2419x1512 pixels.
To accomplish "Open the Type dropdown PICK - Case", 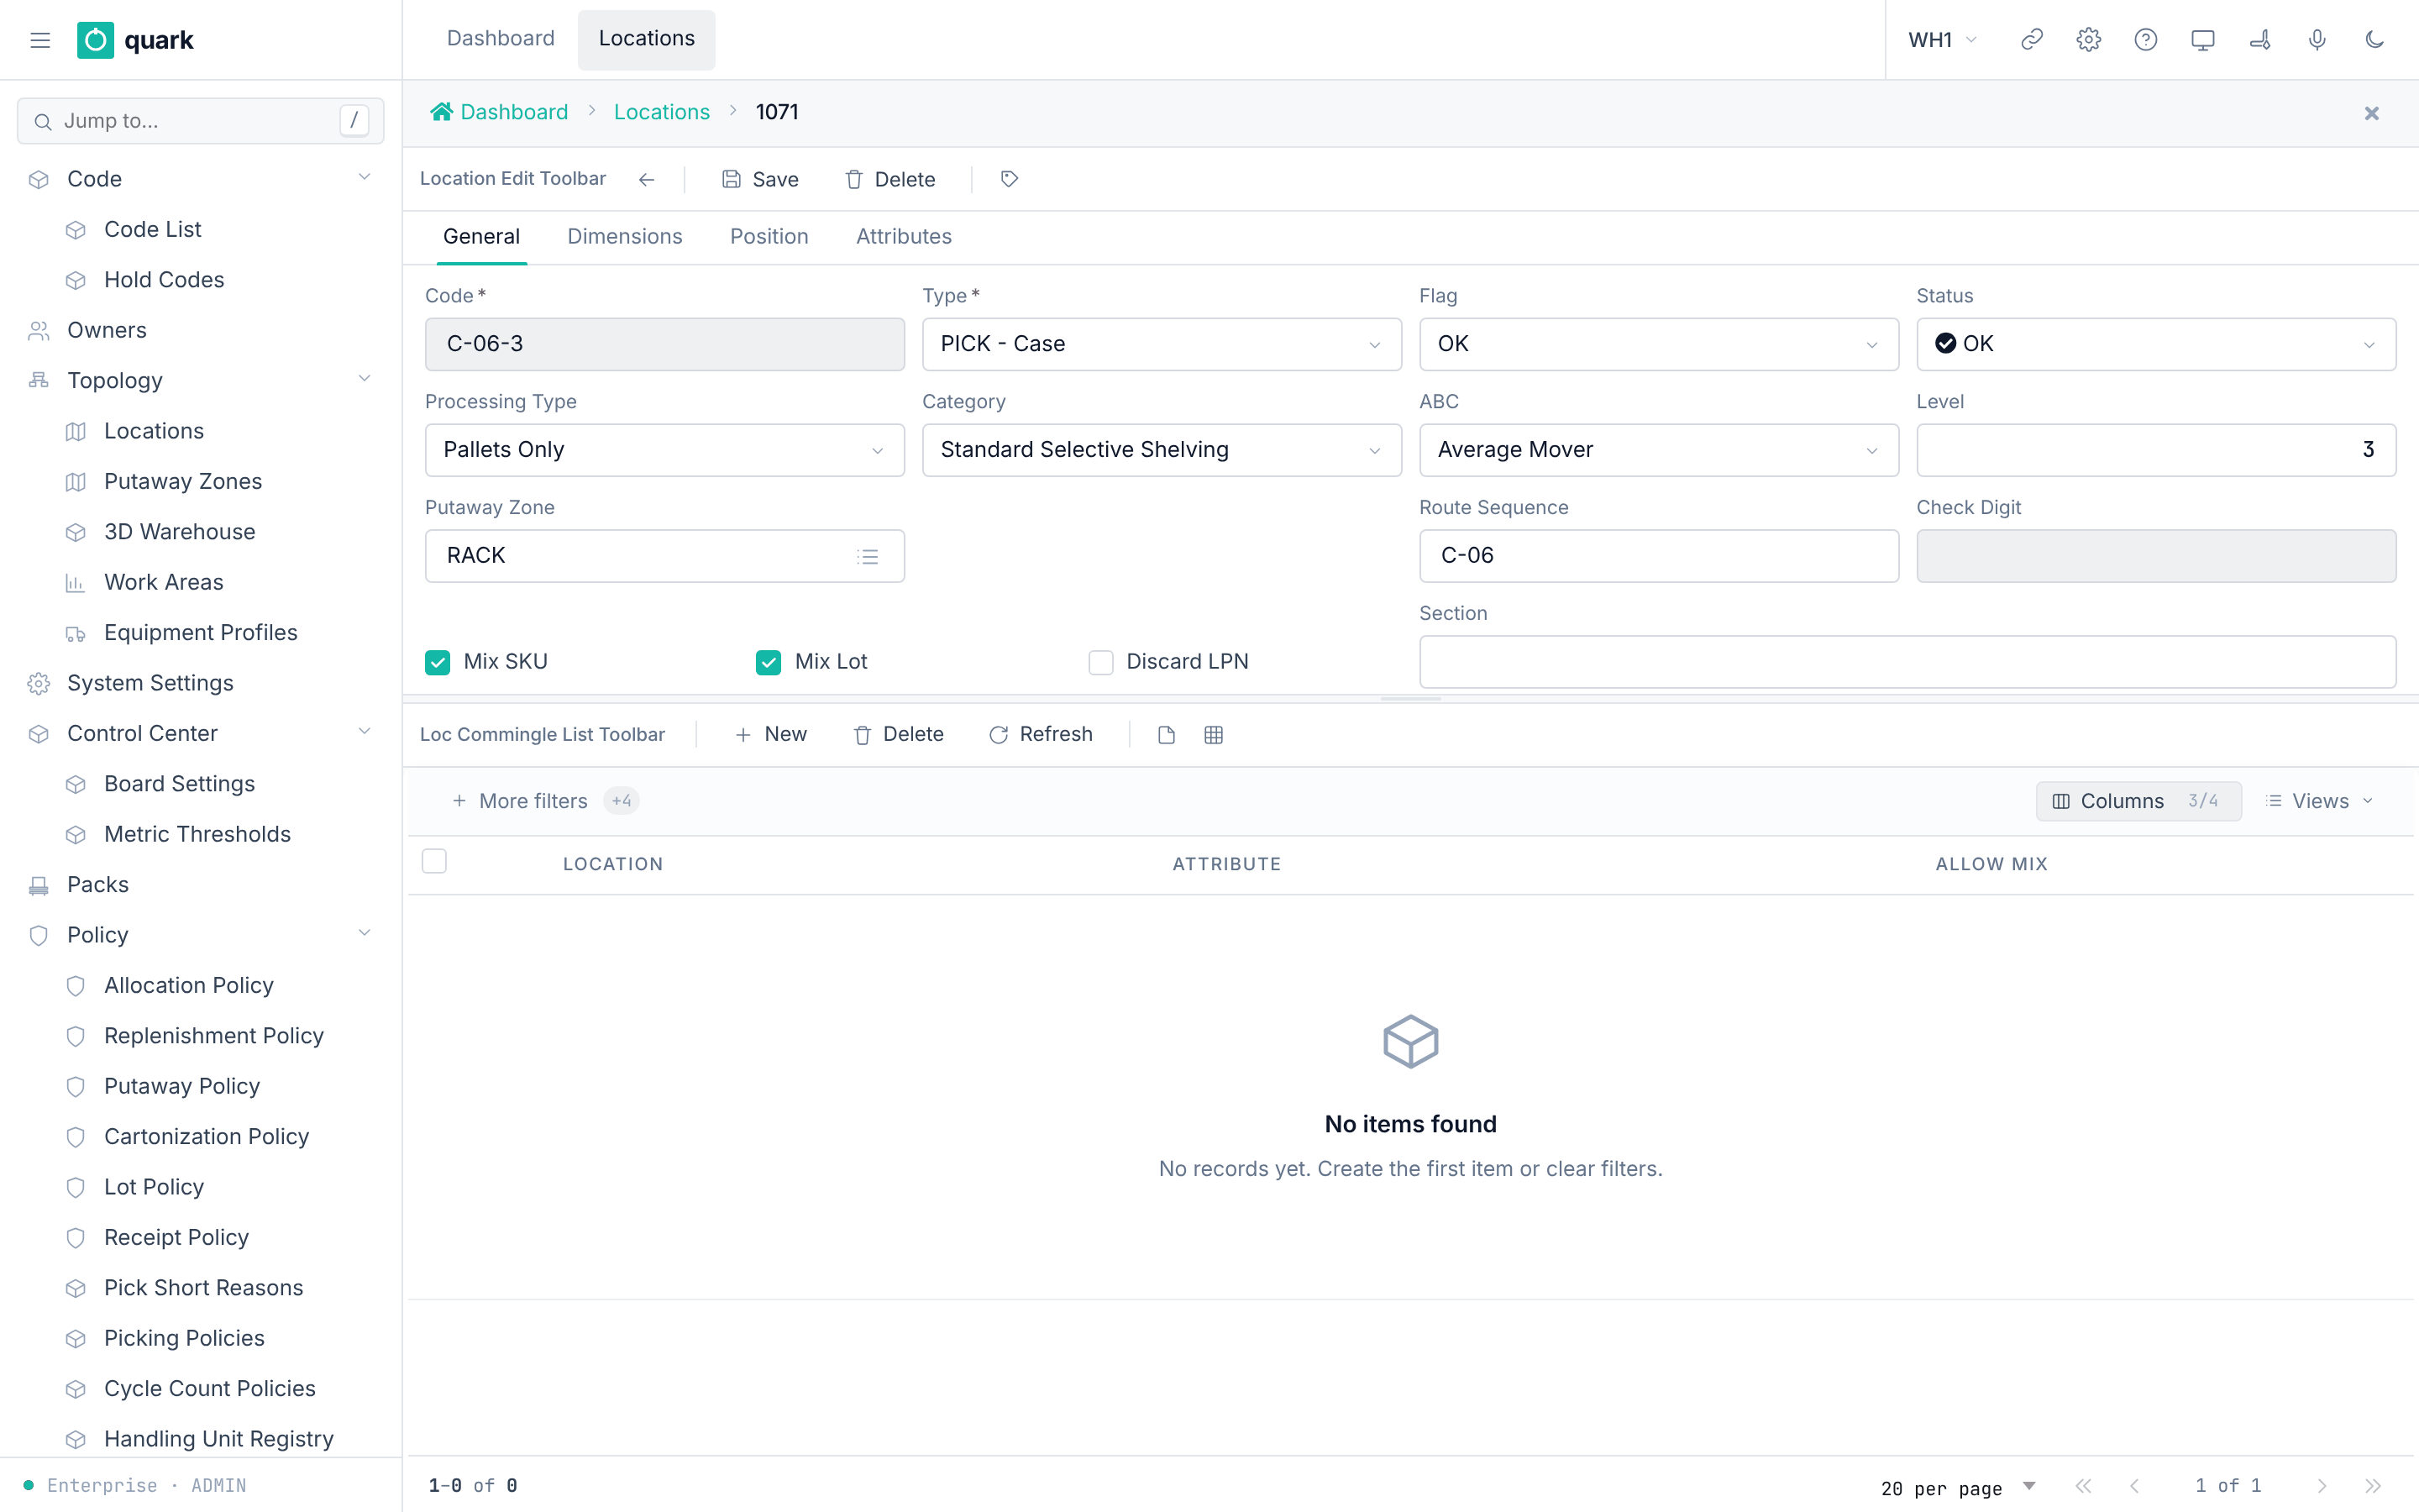I will pos(1162,344).
